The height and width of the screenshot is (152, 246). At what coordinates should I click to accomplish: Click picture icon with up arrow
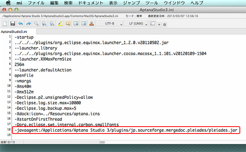coord(84,23)
